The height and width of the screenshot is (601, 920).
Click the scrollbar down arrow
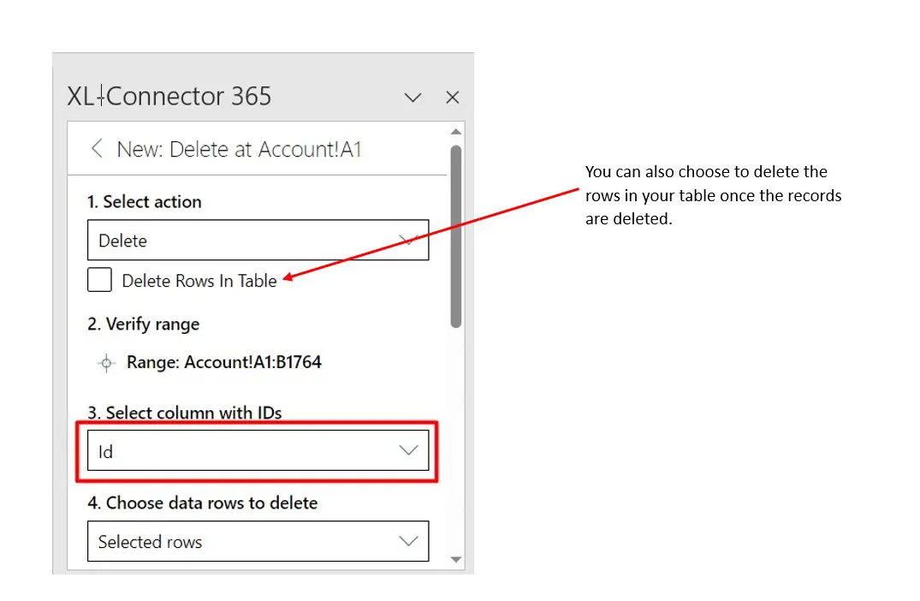pos(456,558)
